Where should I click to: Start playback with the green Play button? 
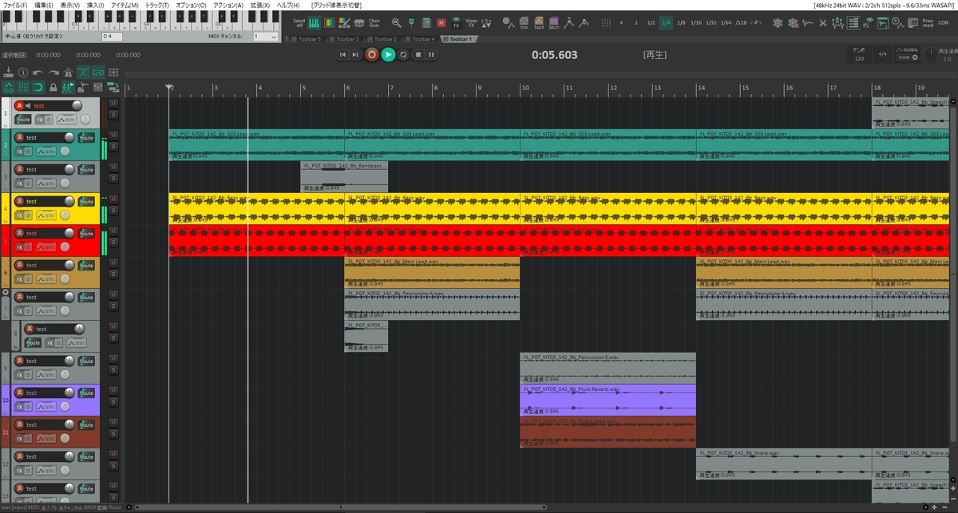388,54
